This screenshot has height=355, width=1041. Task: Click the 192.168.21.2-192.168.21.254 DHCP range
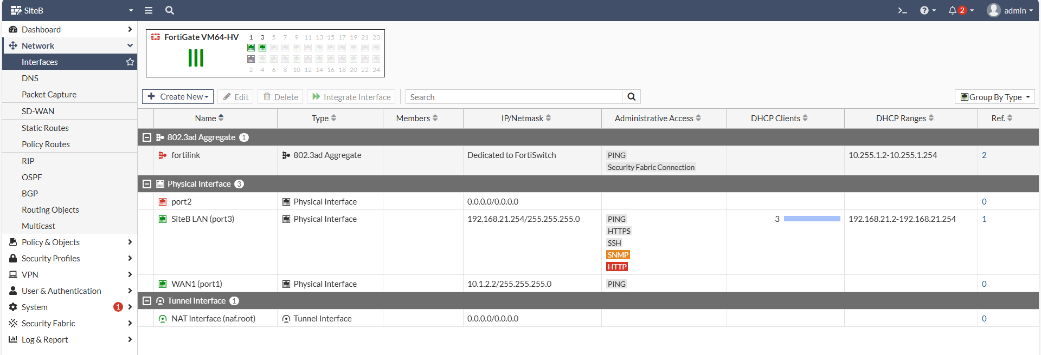tap(902, 219)
